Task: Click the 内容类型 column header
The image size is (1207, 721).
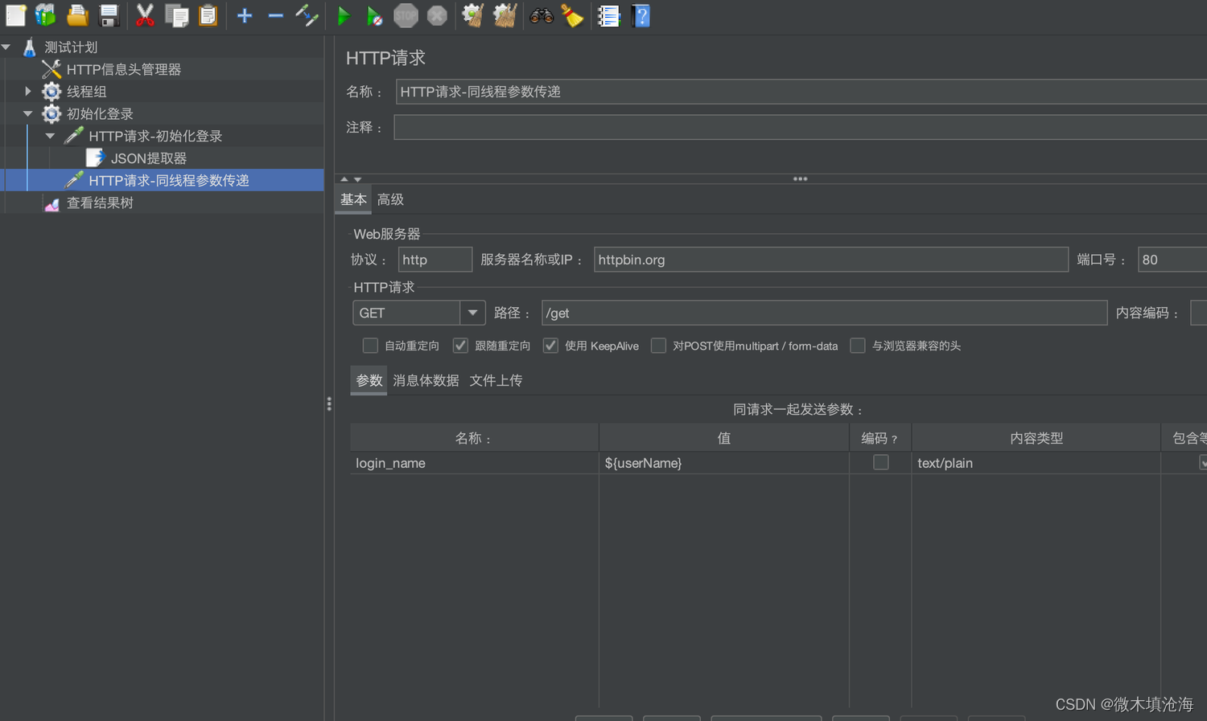Action: tap(1036, 438)
